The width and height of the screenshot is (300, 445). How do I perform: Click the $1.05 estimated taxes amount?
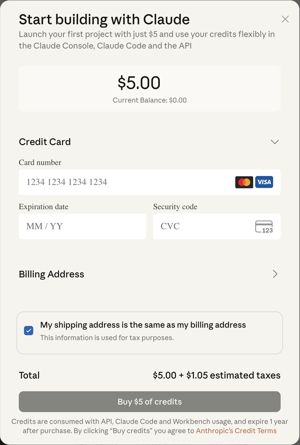pyautogui.click(x=233, y=375)
